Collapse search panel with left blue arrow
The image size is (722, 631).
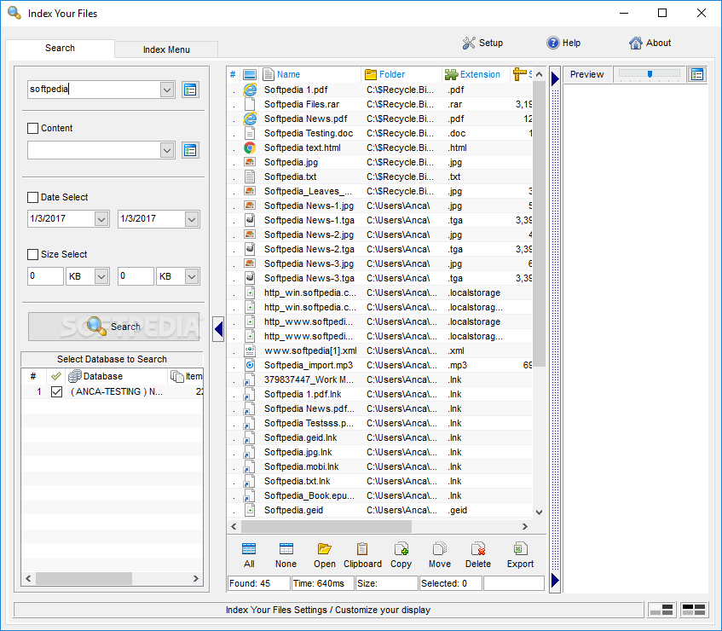tap(218, 329)
